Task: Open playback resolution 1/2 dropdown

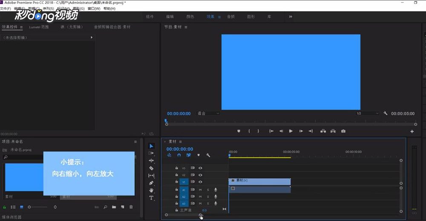Action: pos(367,113)
